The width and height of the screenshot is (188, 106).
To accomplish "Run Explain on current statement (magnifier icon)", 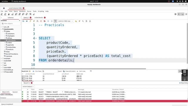I will click(37, 21).
